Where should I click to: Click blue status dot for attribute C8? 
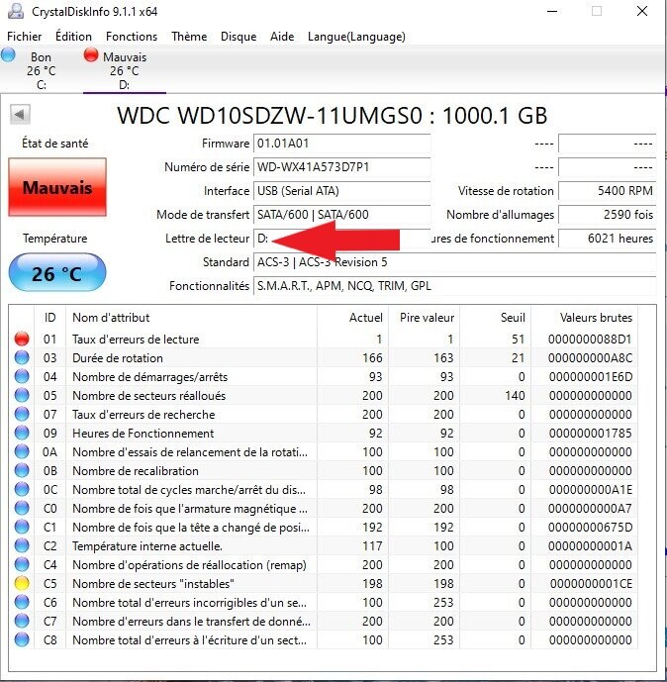coord(22,639)
